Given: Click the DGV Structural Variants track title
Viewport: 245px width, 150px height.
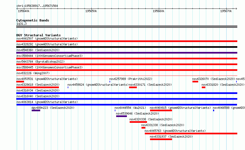Looking at the screenshot, I should tap(39, 35).
